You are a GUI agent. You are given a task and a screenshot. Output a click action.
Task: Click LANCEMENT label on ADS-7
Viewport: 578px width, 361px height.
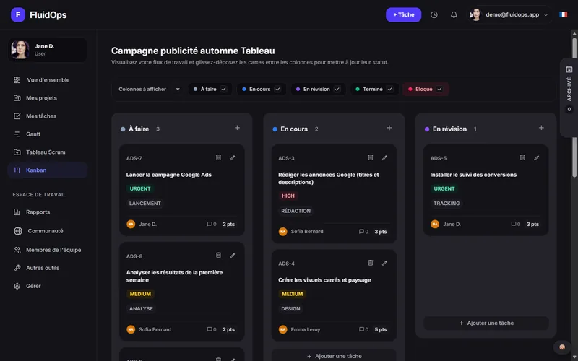tap(145, 204)
